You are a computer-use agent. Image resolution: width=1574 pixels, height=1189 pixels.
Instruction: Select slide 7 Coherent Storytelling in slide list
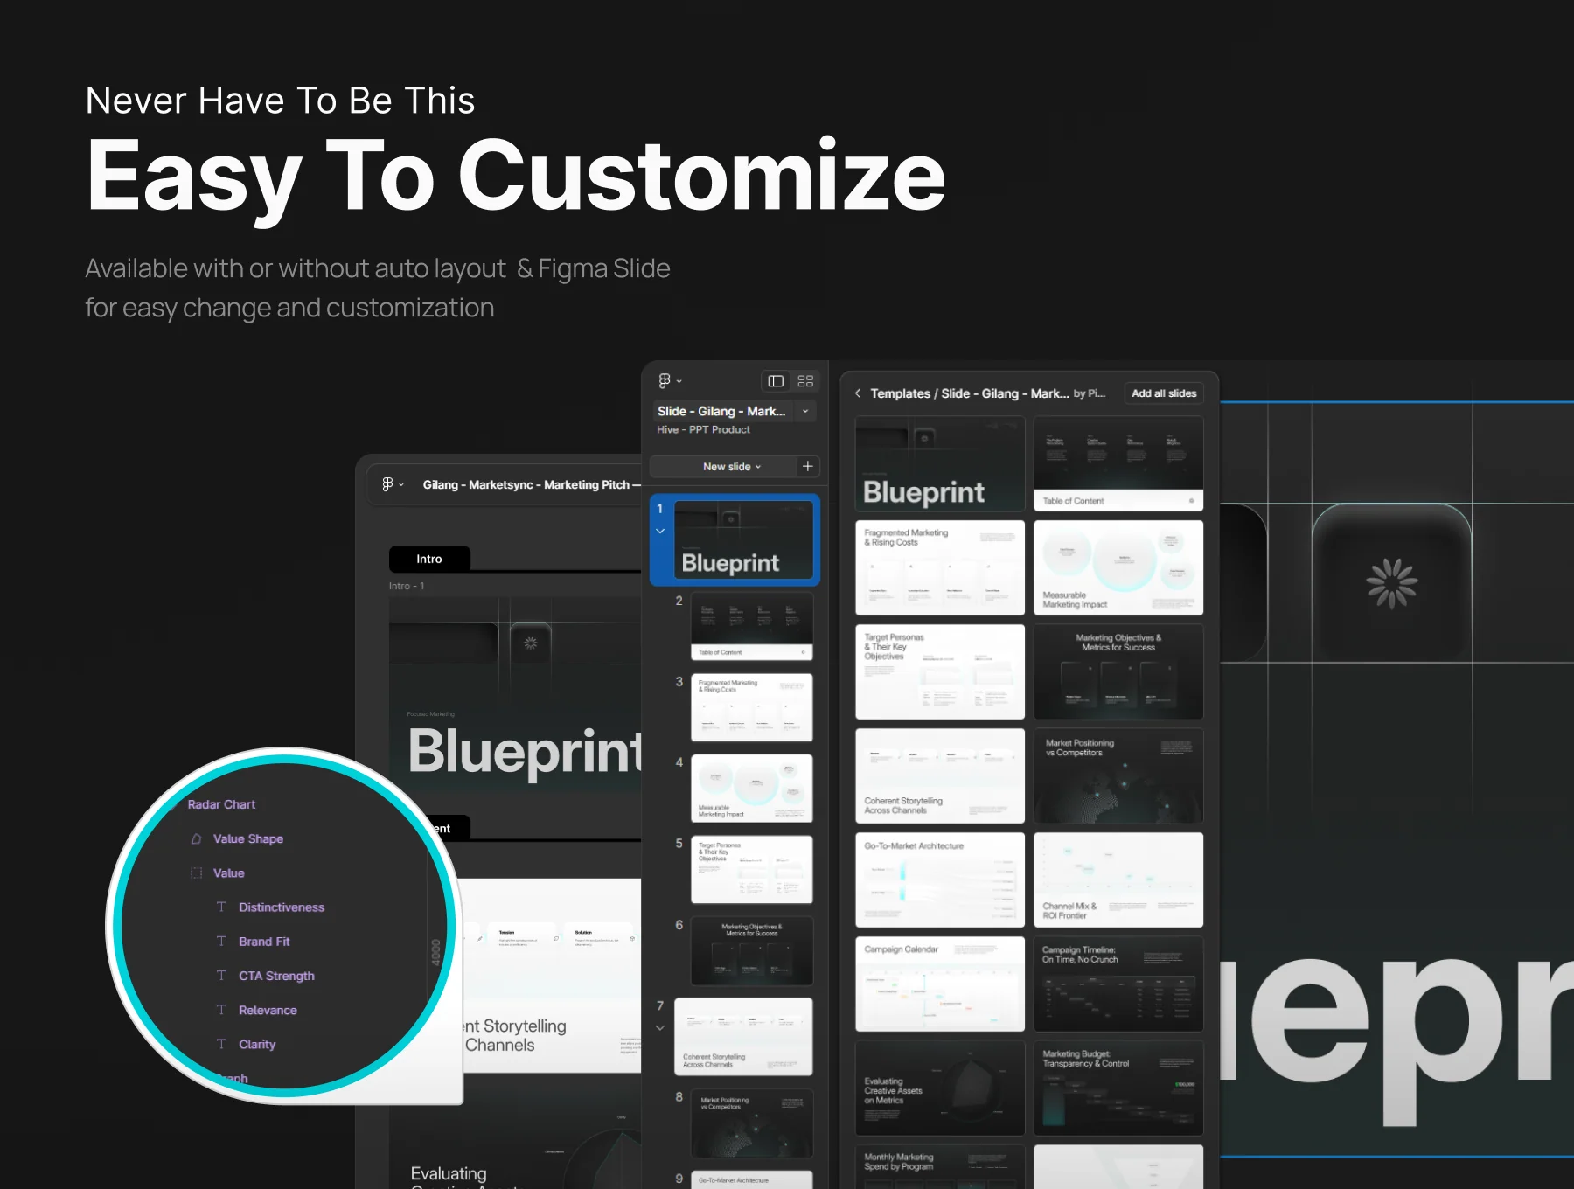[x=743, y=1036]
